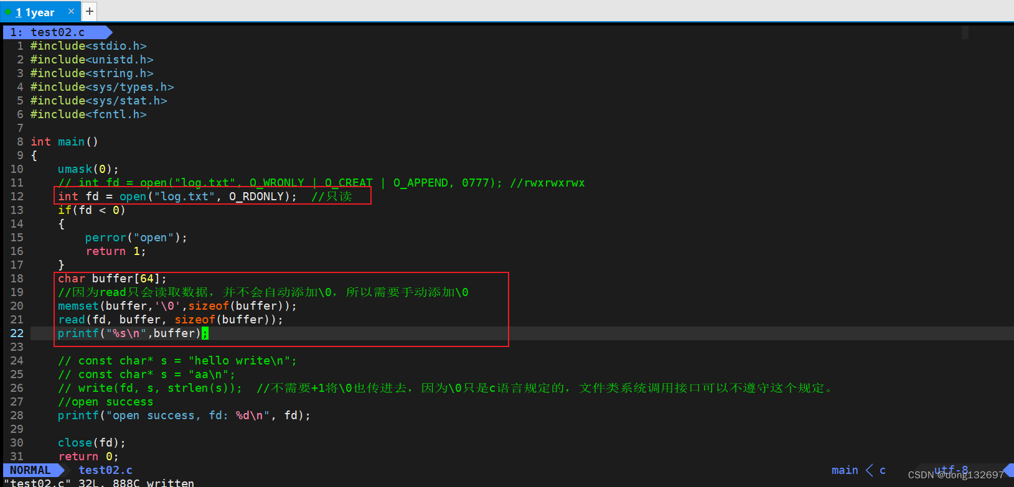Image resolution: width=1014 pixels, height=487 pixels.
Task: Click the memset call on line 20
Action: (x=177, y=306)
